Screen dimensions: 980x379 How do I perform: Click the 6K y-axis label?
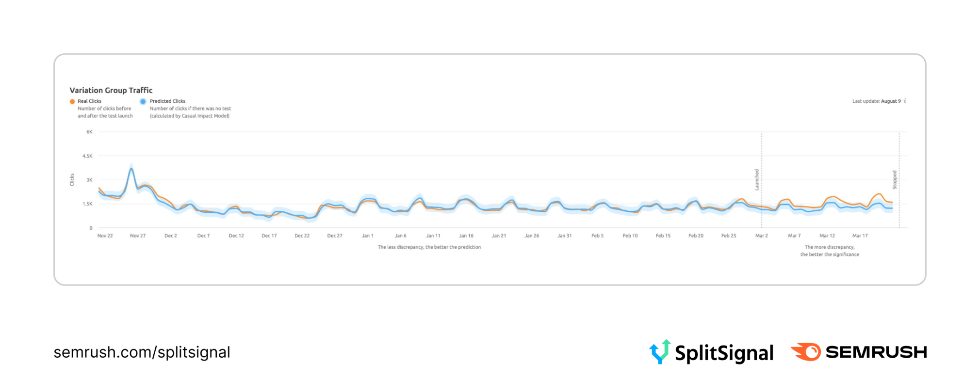coord(89,132)
